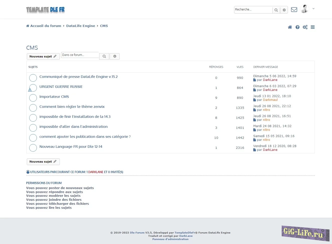Image resolution: width=332 pixels, height=244 pixels.
Task: Open the Importateur CMS topic
Action: (x=54, y=97)
